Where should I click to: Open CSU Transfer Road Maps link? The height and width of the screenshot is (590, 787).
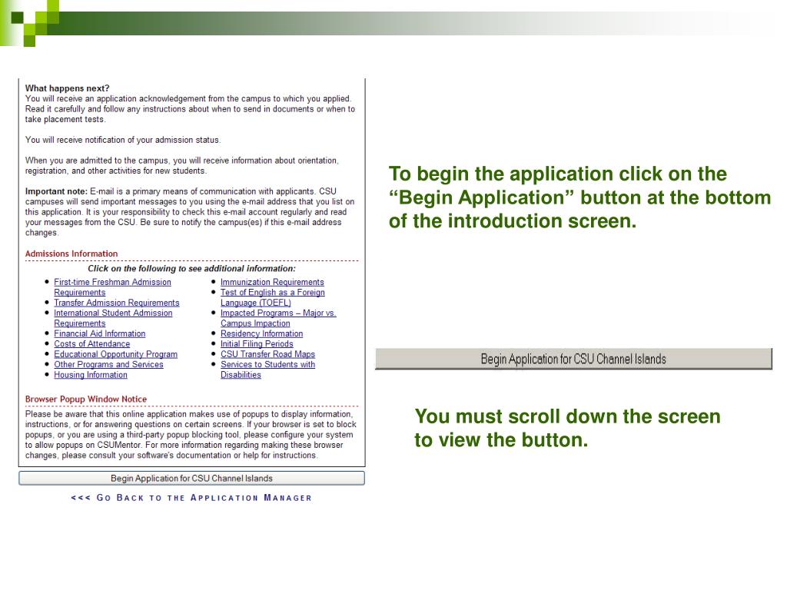coord(267,354)
